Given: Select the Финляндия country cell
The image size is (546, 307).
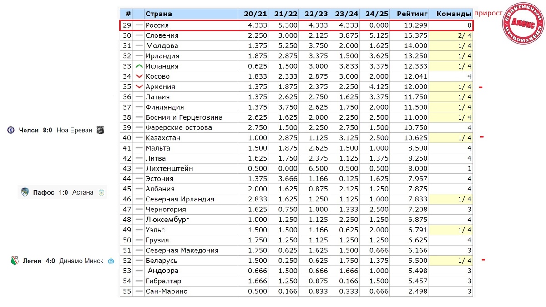Looking at the screenshot, I should (191, 107).
